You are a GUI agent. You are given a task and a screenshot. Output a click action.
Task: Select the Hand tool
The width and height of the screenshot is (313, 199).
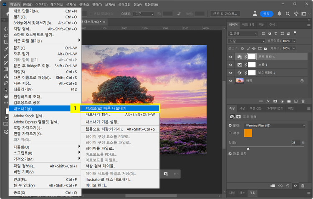coord(5,96)
